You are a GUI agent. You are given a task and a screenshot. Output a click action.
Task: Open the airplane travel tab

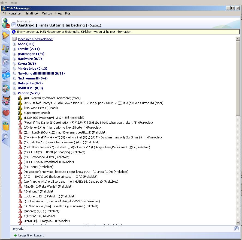pyautogui.click(x=6, y=61)
